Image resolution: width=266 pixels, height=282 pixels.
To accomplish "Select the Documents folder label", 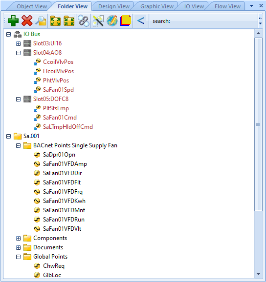I will [48, 247].
